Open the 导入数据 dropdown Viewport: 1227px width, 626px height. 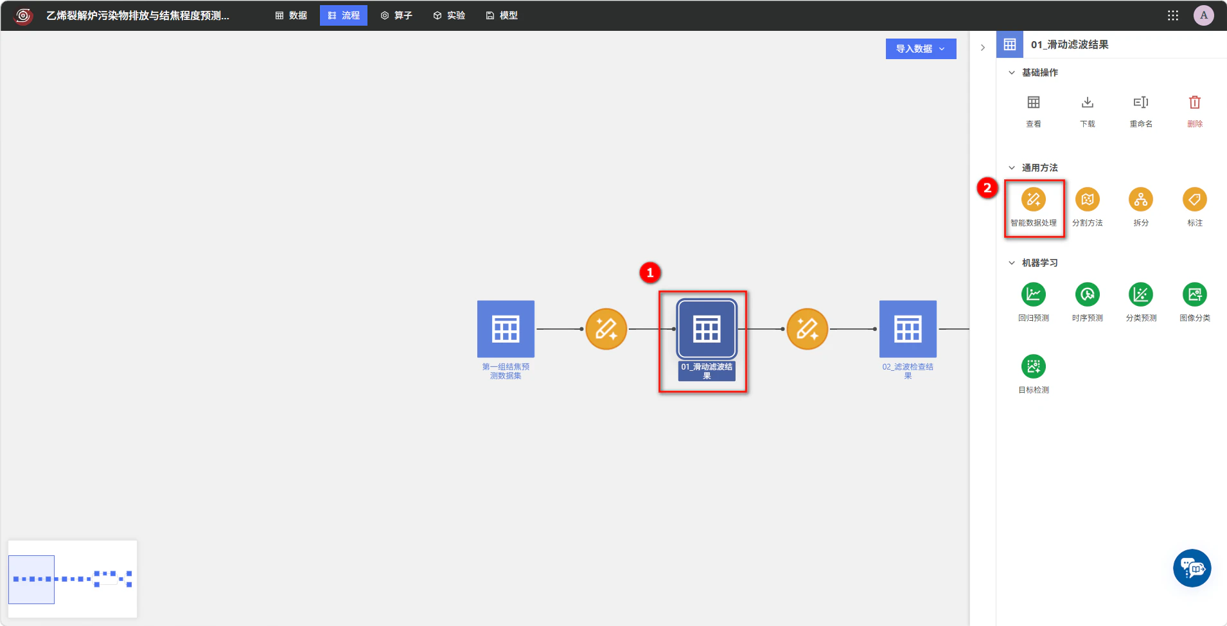point(921,49)
